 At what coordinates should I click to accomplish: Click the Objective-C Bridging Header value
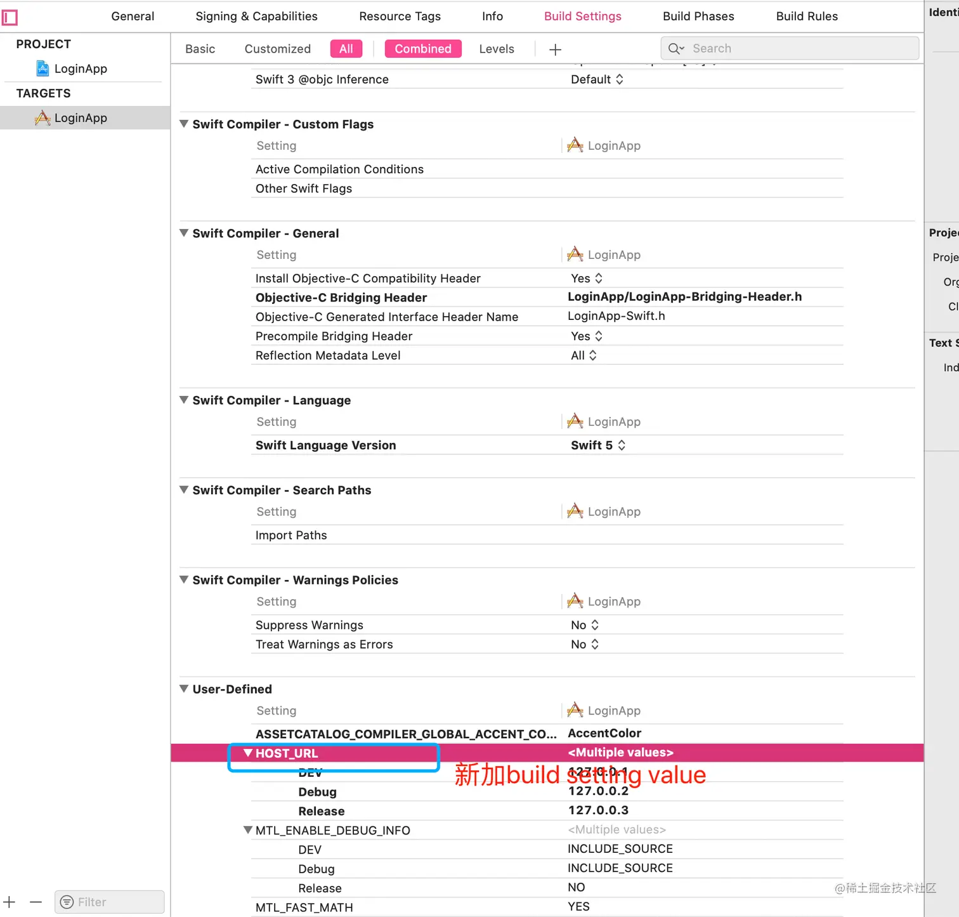click(684, 296)
